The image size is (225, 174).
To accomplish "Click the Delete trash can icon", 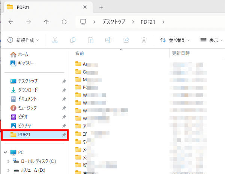I will pos(144,40).
